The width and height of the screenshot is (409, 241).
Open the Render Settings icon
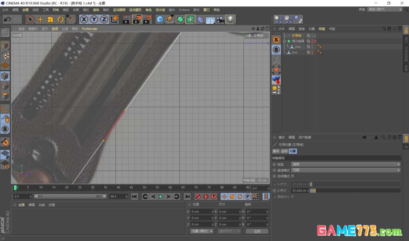click(147, 19)
